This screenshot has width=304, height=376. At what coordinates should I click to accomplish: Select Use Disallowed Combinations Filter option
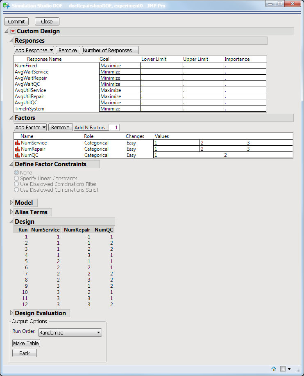click(16, 184)
